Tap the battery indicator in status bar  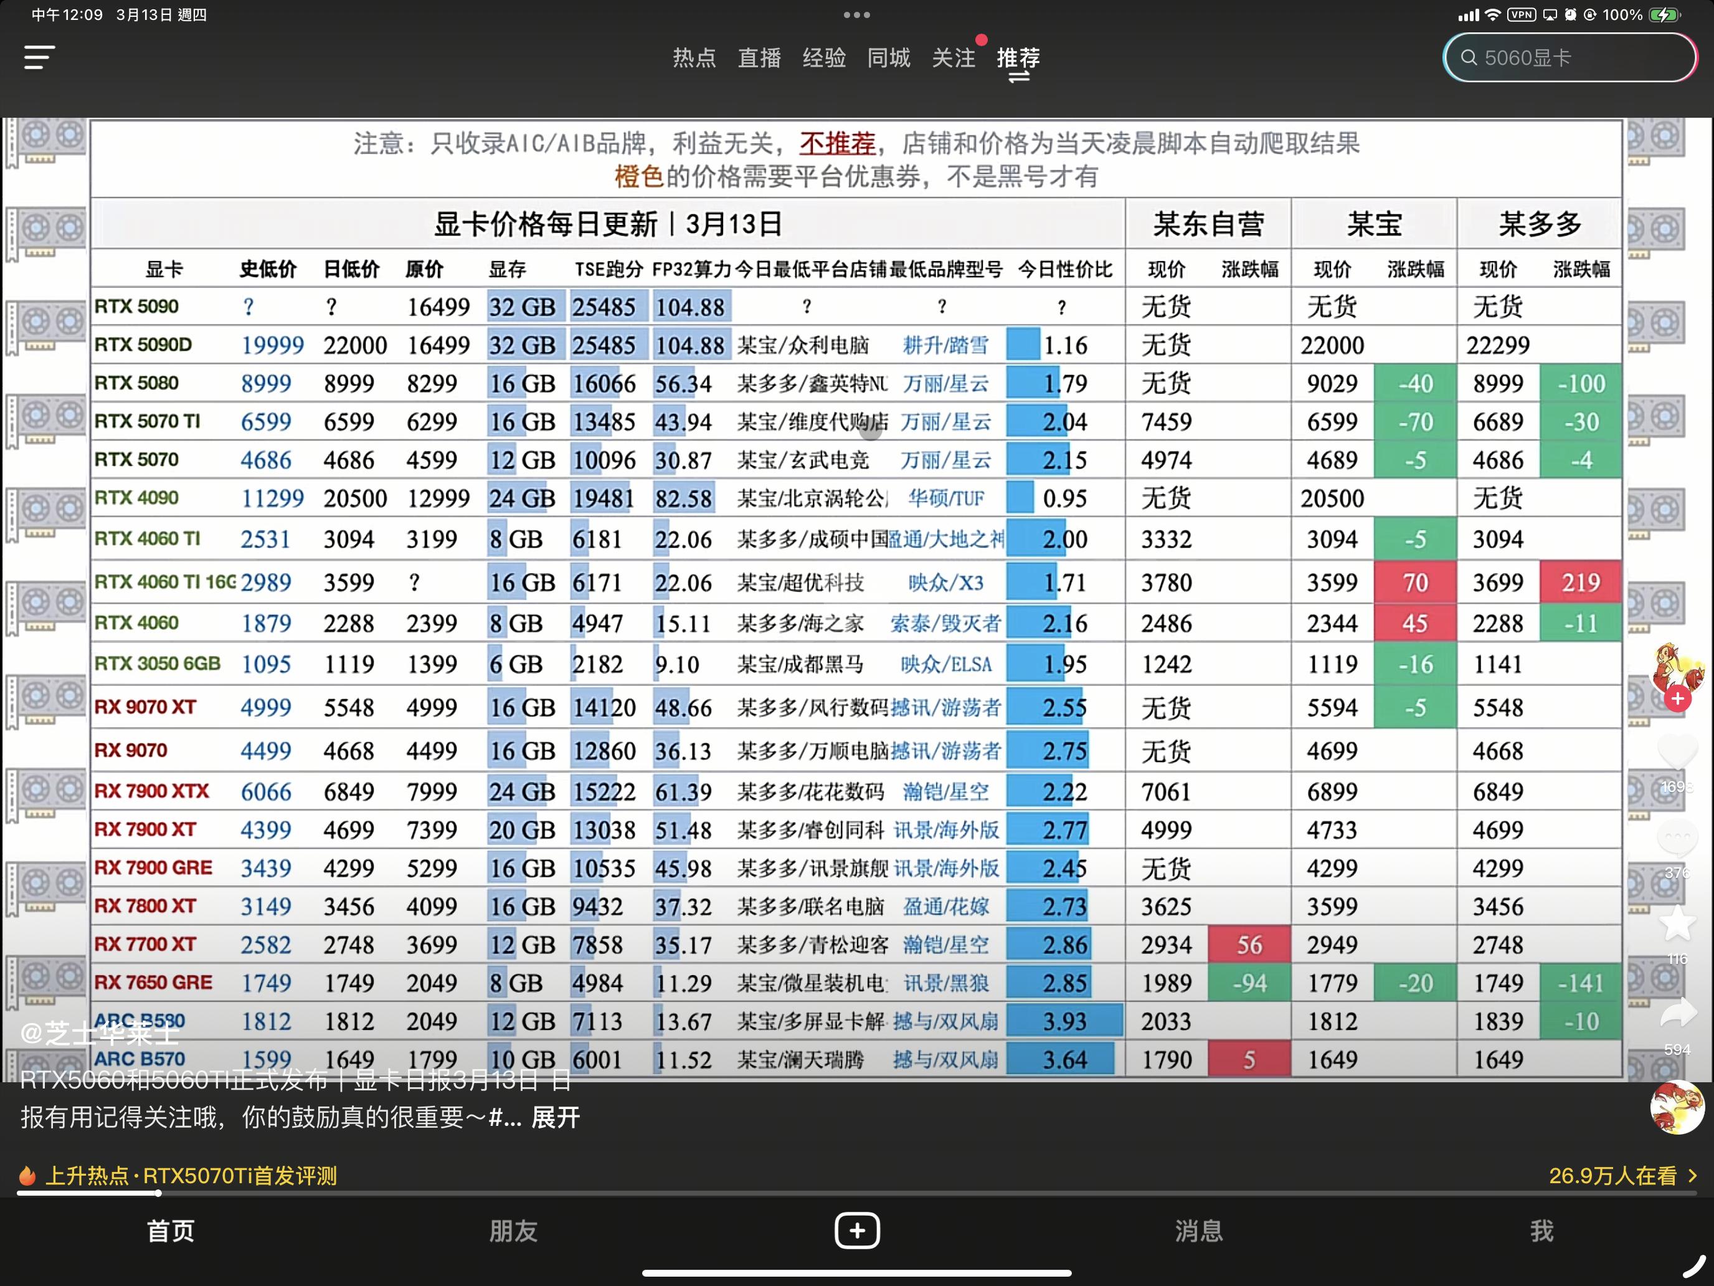1665,15
